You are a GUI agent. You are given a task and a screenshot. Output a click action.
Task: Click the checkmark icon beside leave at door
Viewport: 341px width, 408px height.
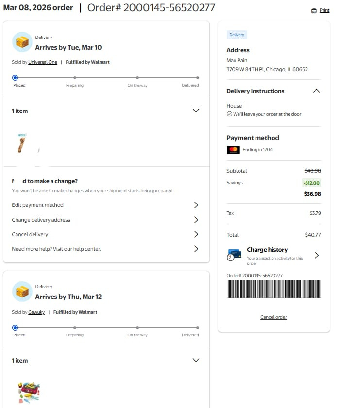[x=229, y=114]
